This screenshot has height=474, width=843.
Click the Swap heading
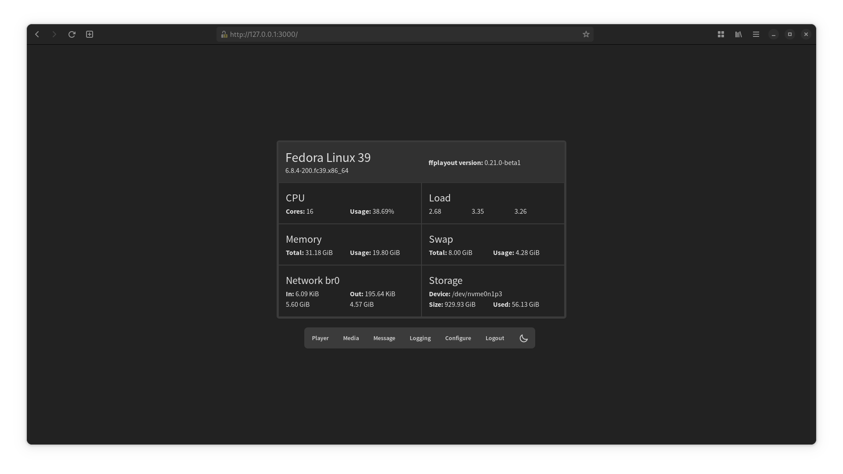point(441,239)
